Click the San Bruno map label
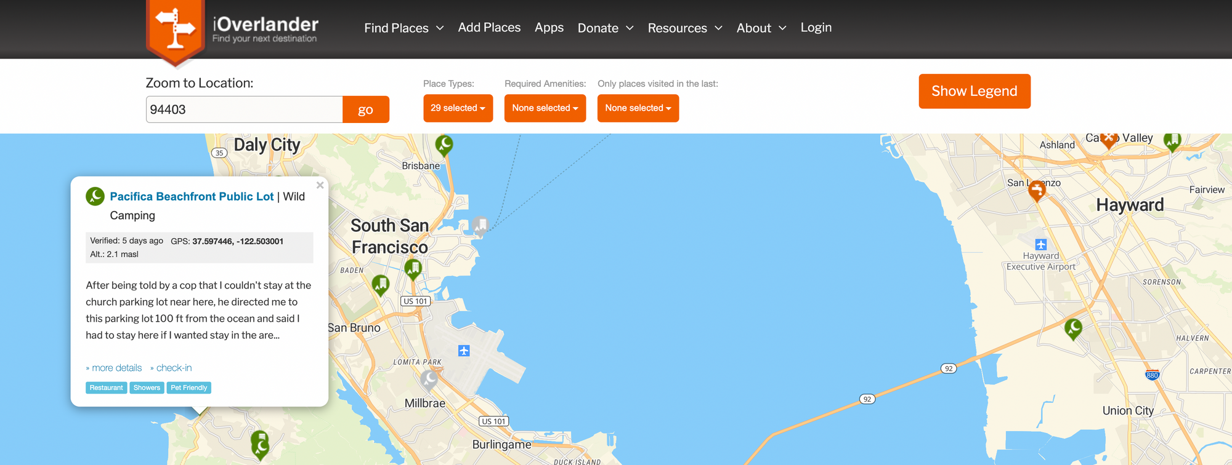The image size is (1232, 465). [x=354, y=328]
